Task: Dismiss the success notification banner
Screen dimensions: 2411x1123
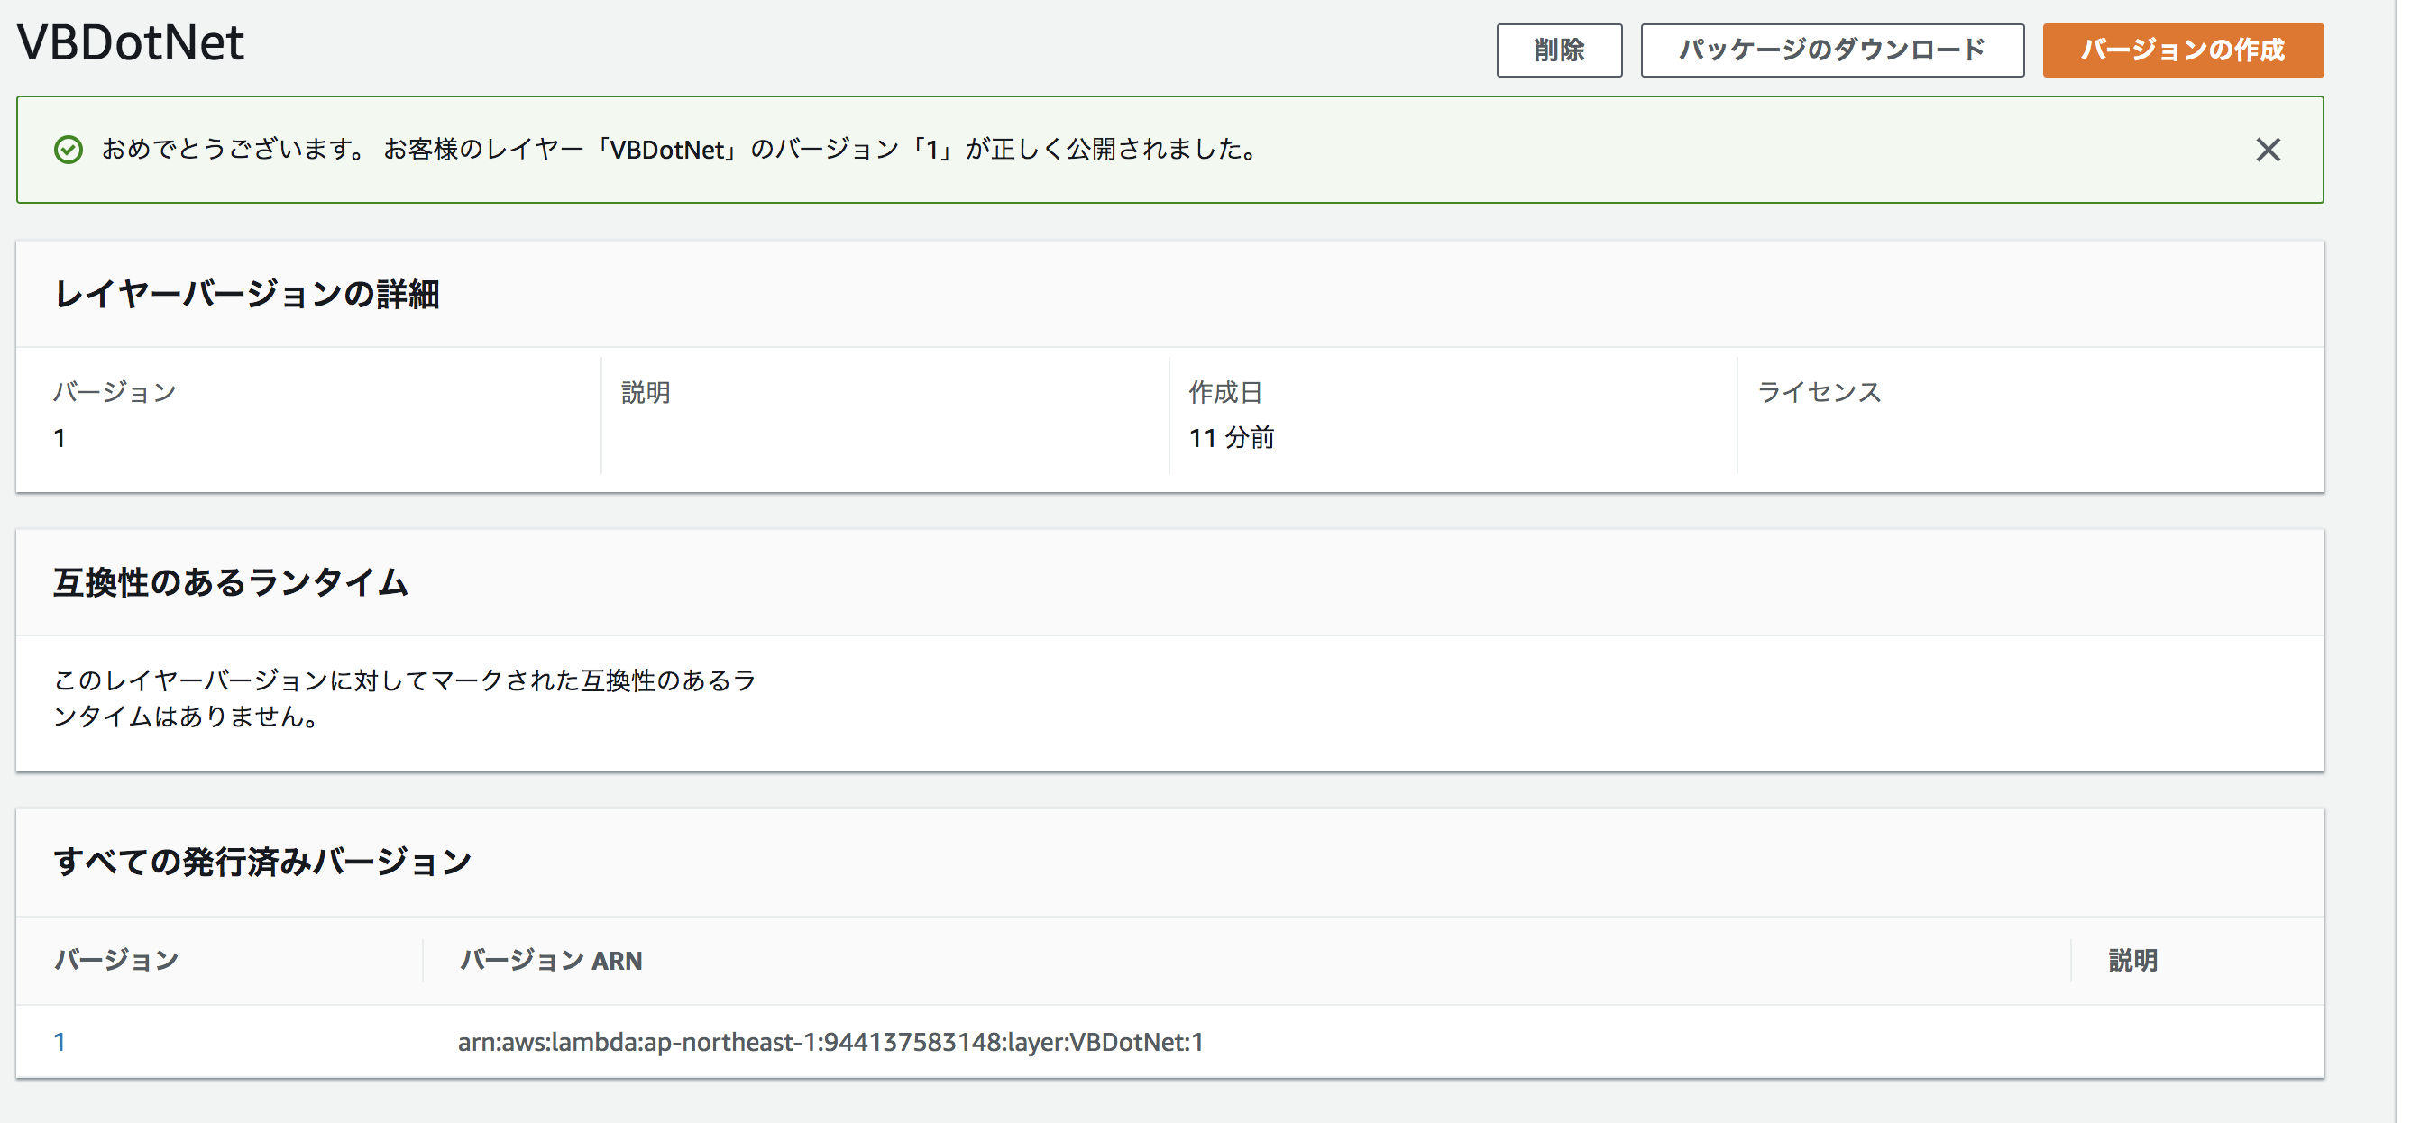Action: [2269, 149]
